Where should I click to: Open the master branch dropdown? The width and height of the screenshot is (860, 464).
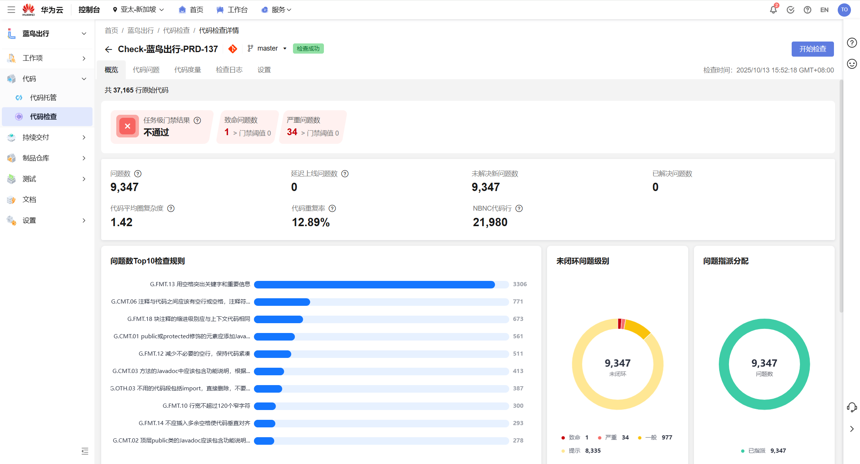coord(268,48)
